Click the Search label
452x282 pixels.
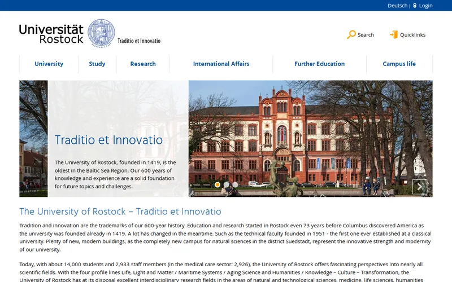pyautogui.click(x=366, y=35)
